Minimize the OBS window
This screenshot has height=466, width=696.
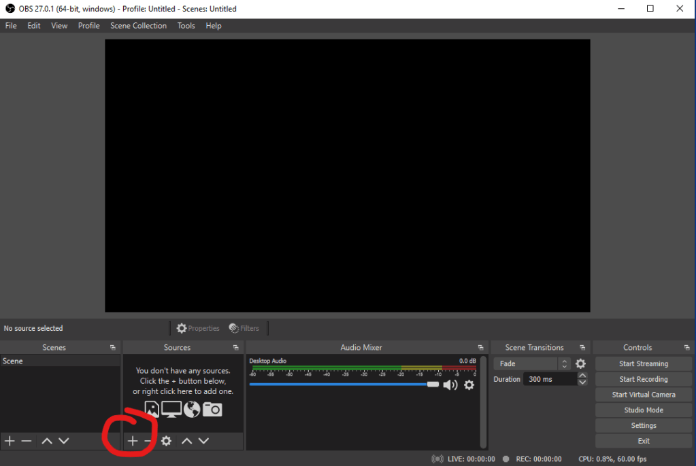621,8
